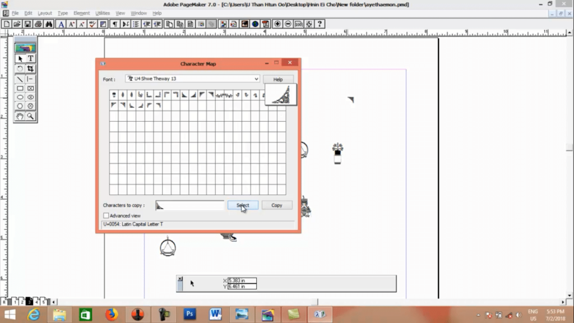This screenshot has width=574, height=323.
Task: Open the Window menu
Action: click(x=138, y=13)
